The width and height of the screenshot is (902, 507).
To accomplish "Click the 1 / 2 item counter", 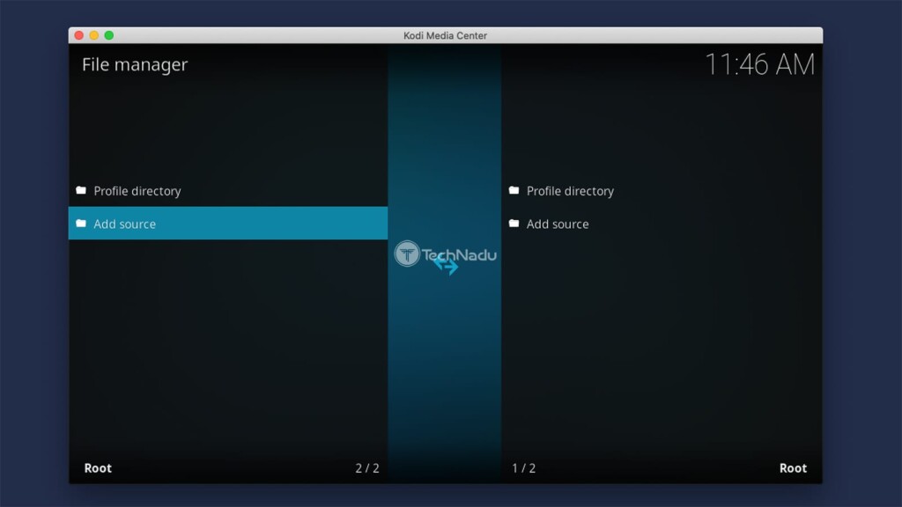I will pyautogui.click(x=523, y=468).
